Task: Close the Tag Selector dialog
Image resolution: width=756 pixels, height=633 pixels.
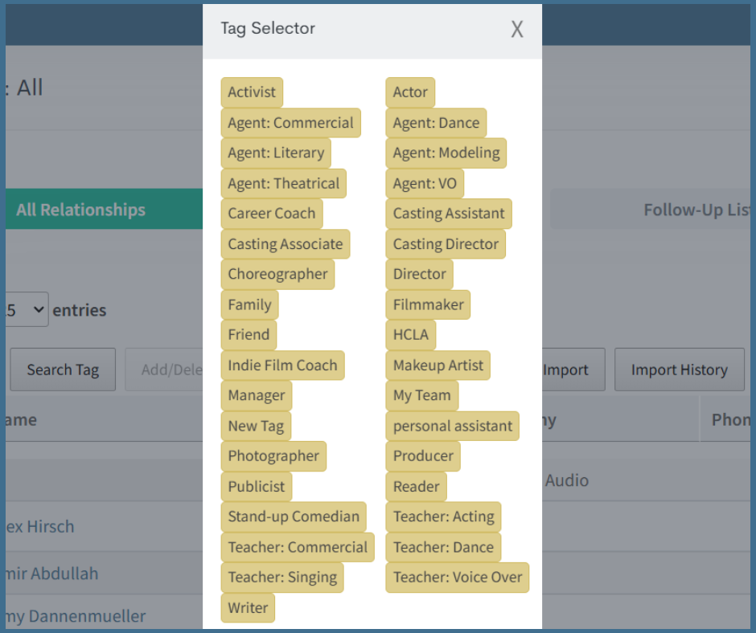Action: pyautogui.click(x=517, y=30)
